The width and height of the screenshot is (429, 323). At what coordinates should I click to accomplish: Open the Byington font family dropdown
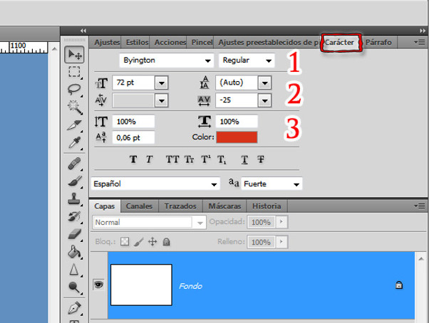tap(166, 60)
